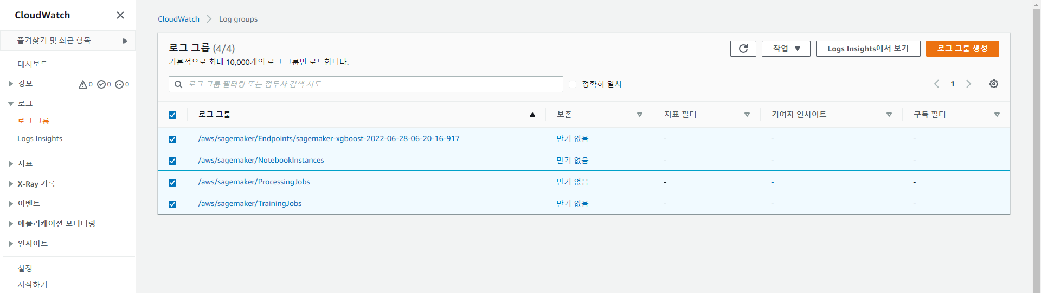Screen dimensions: 1041x293
Task: Click the CloudWatch sidebar title
Action: pos(42,15)
